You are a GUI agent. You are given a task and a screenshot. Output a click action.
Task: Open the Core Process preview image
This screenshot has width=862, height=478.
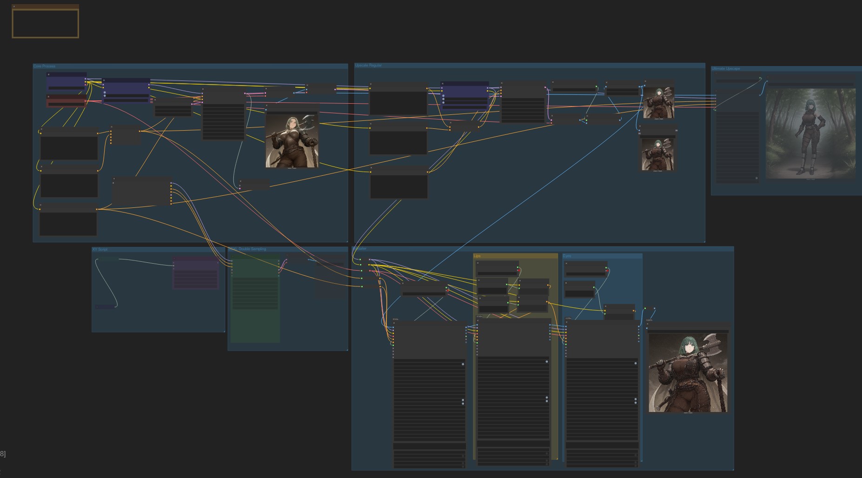292,140
